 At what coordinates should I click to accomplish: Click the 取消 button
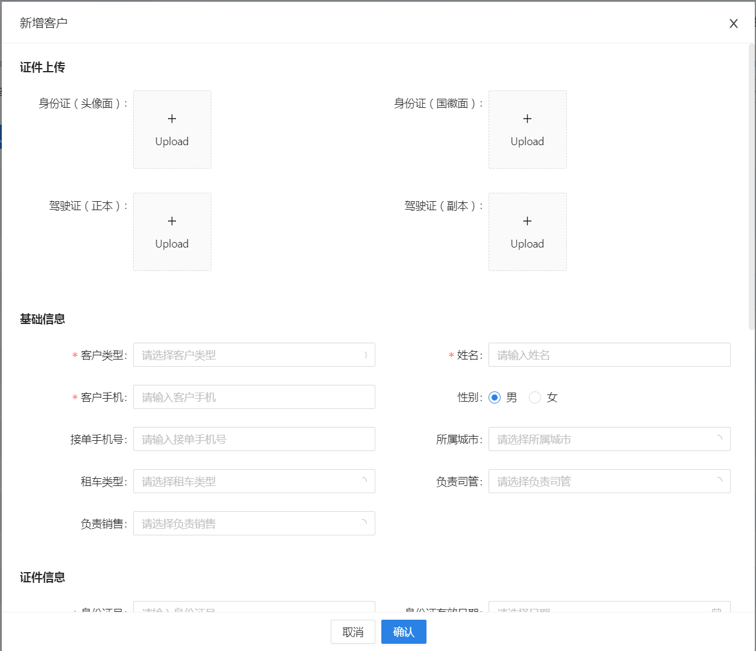tap(352, 632)
